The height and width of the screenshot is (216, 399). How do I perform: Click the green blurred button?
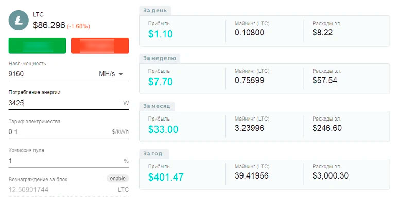[x=37, y=46]
